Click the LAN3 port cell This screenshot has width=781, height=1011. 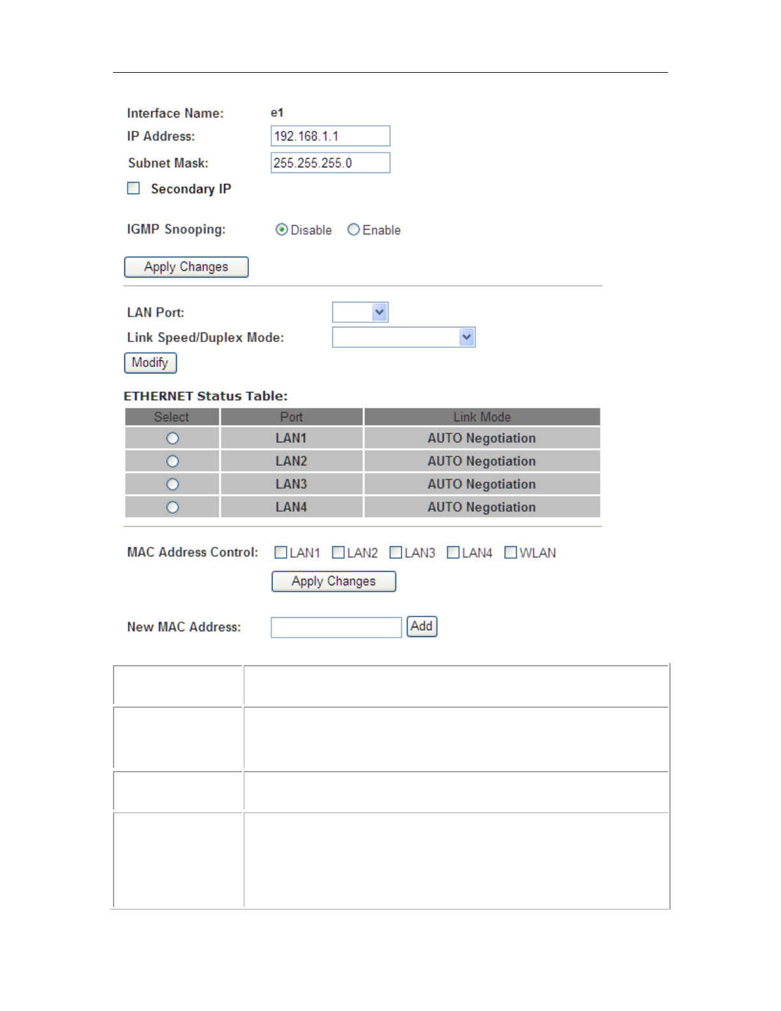(292, 484)
